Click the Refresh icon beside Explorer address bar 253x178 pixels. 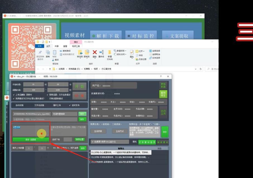(201, 69)
